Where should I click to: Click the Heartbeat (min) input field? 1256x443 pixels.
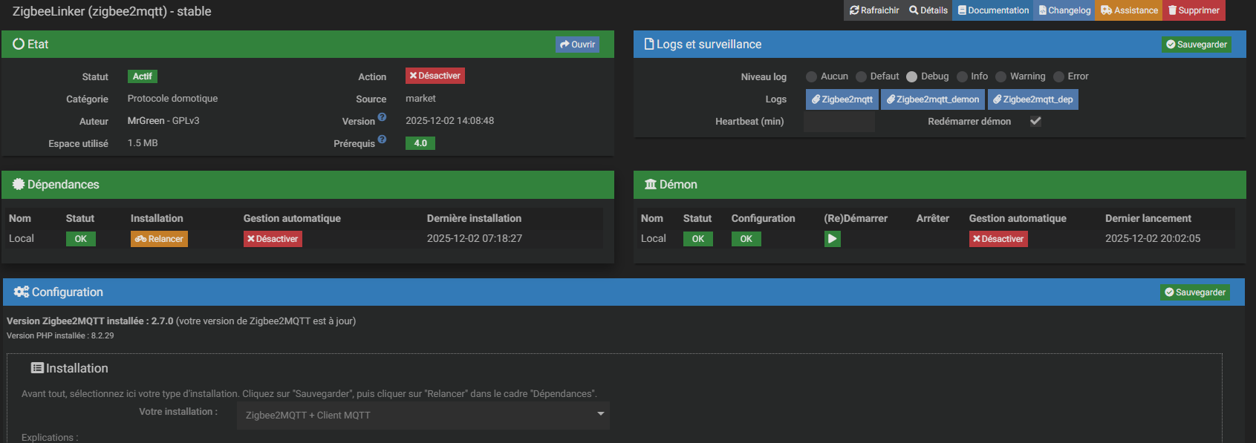pos(839,122)
